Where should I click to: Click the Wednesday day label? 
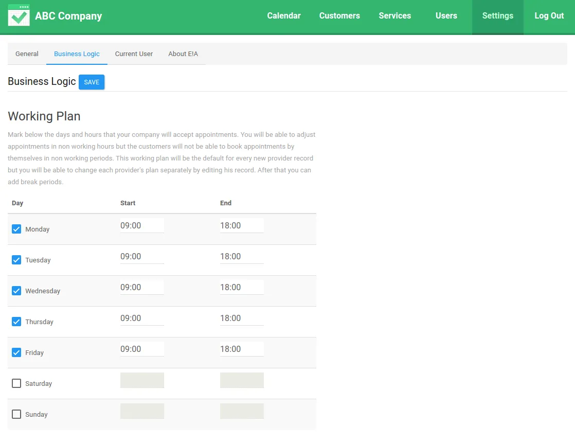[43, 291]
